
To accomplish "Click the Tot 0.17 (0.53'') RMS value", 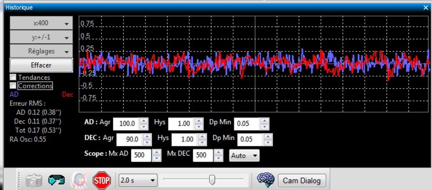I will [x=38, y=130].
